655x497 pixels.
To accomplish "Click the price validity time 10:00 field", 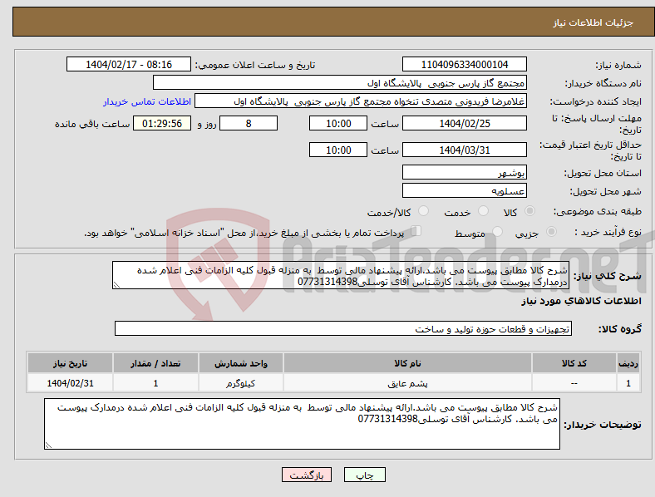I will coord(338,150).
